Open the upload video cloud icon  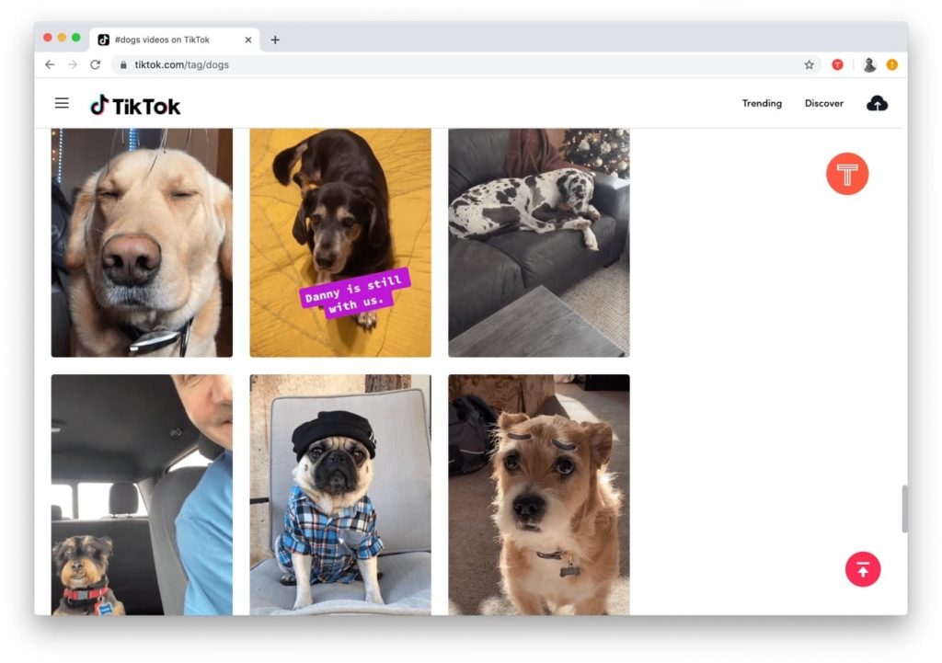877,103
